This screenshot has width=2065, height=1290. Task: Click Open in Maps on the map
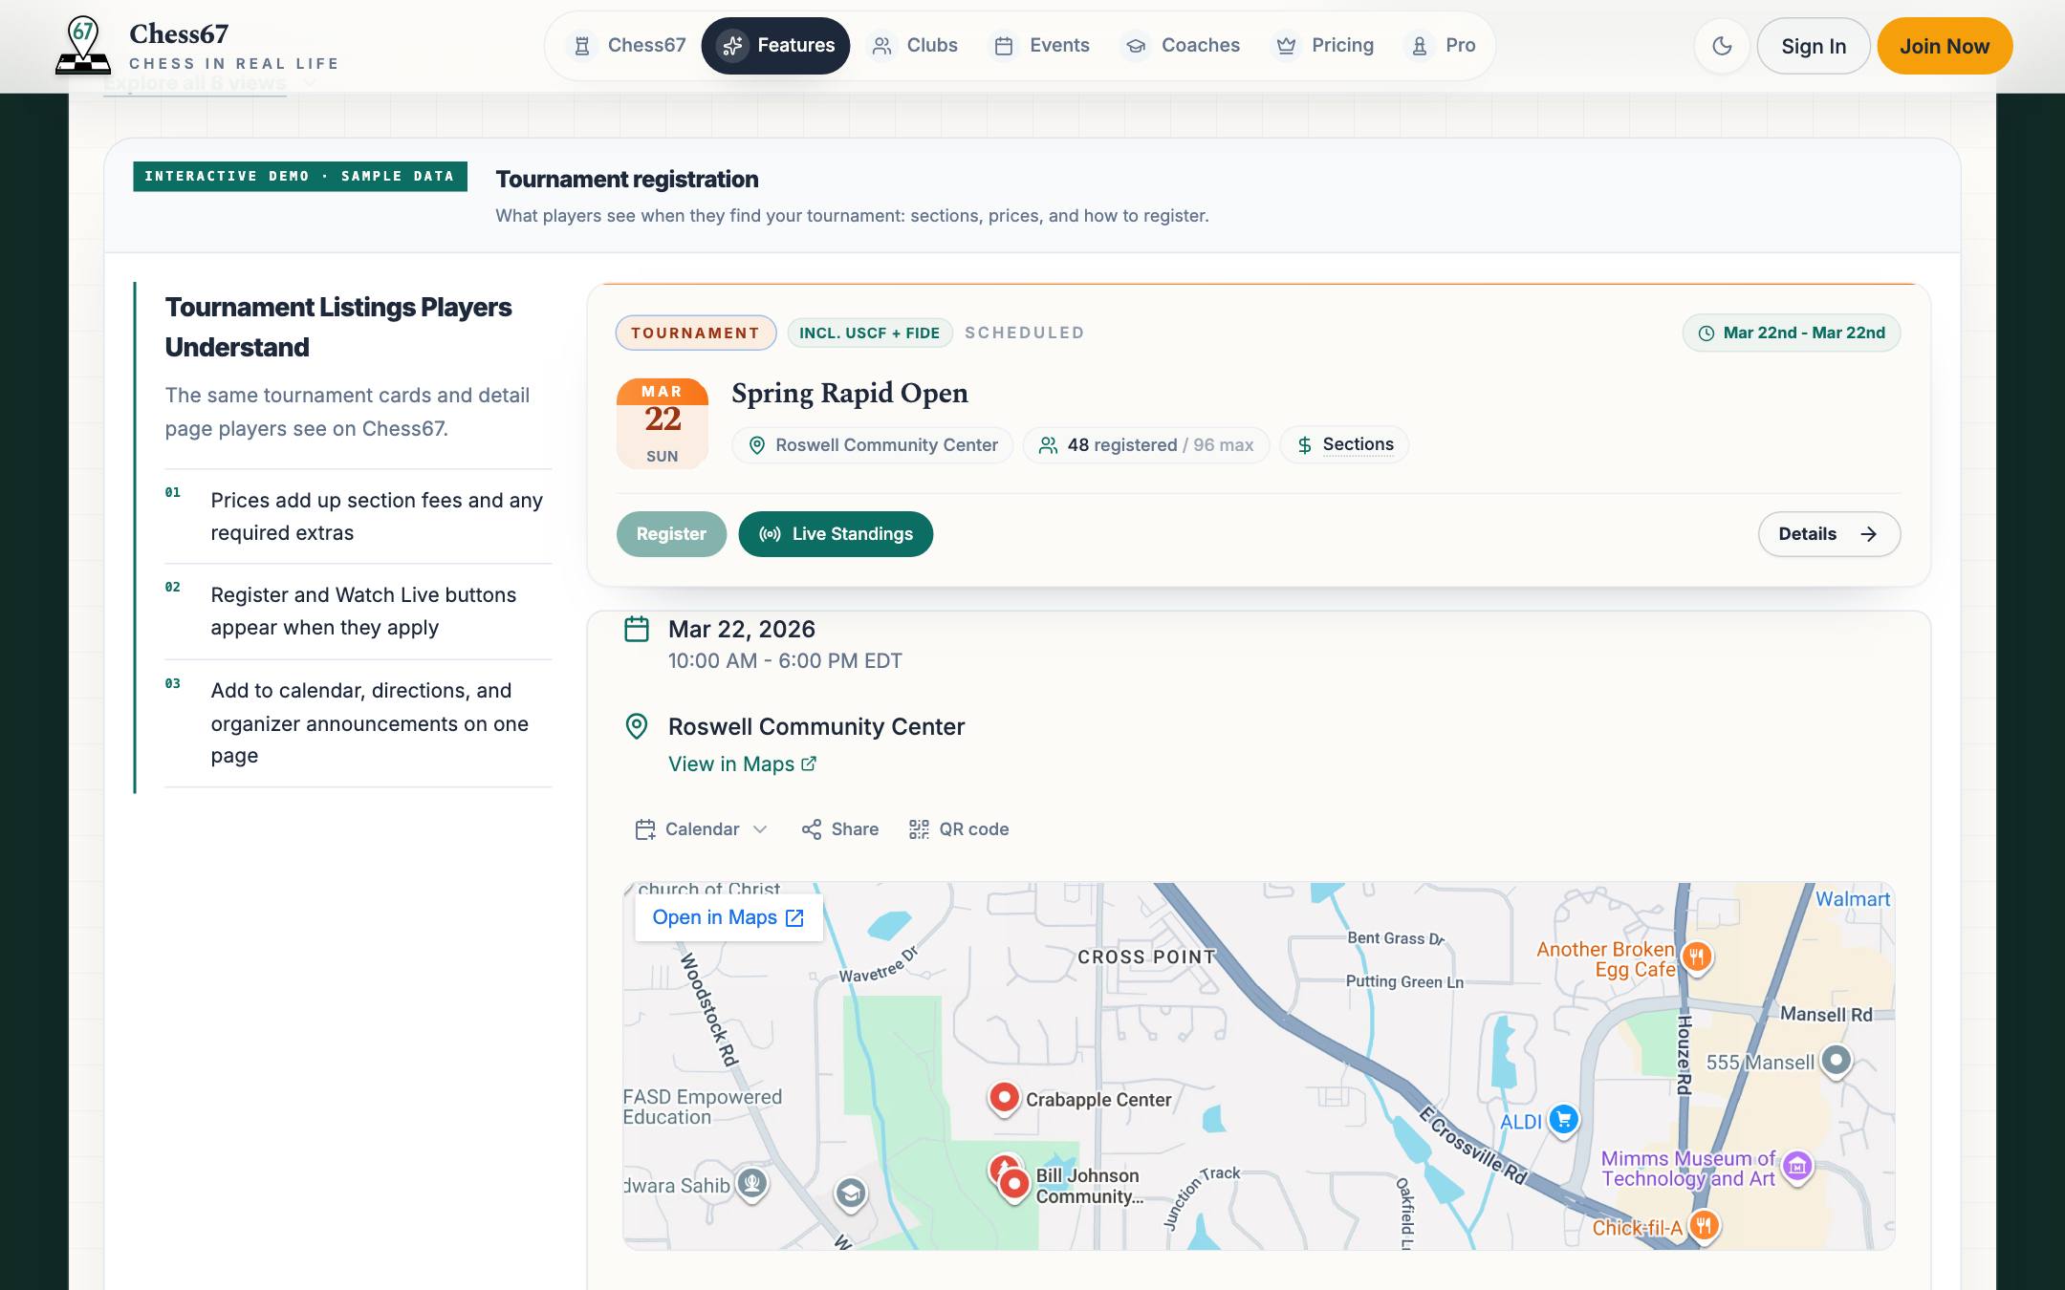click(x=728, y=917)
